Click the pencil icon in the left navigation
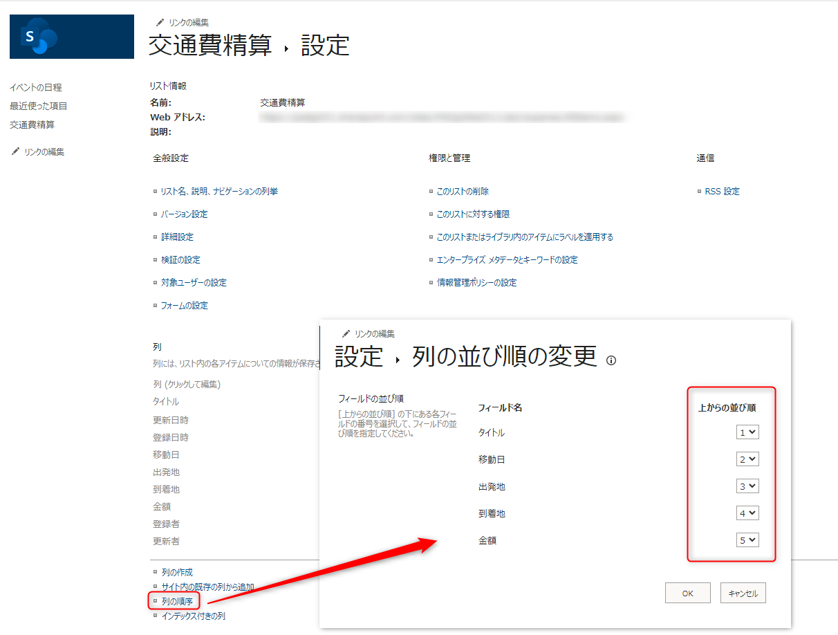Screen dimensions: 838x635 [x=16, y=151]
